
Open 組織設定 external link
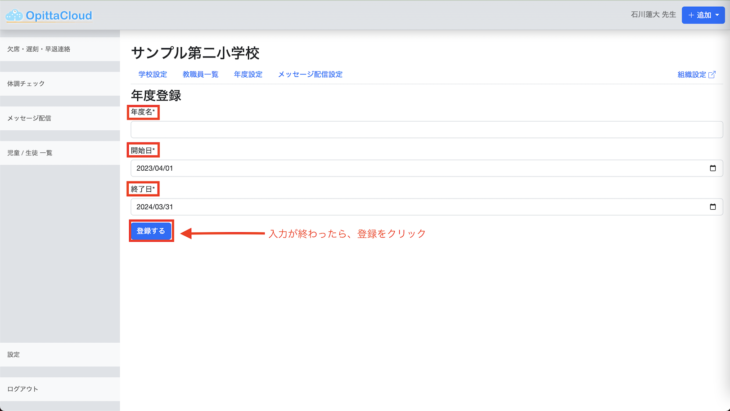(696, 75)
